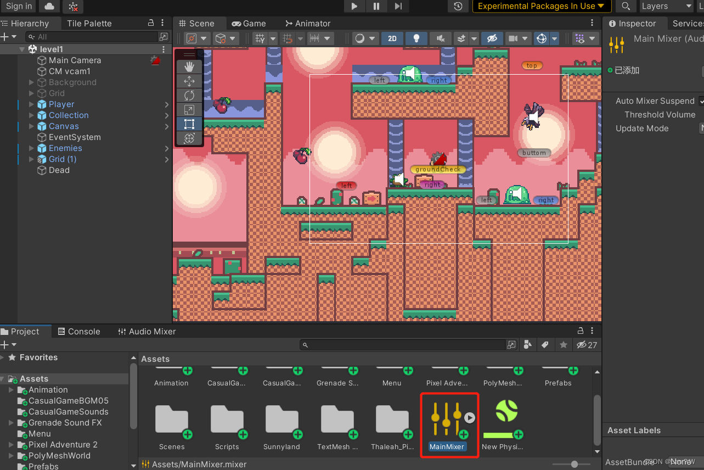The width and height of the screenshot is (704, 470).
Task: Click the bug/collab status icon beside the cloud
Action: pos(73,6)
